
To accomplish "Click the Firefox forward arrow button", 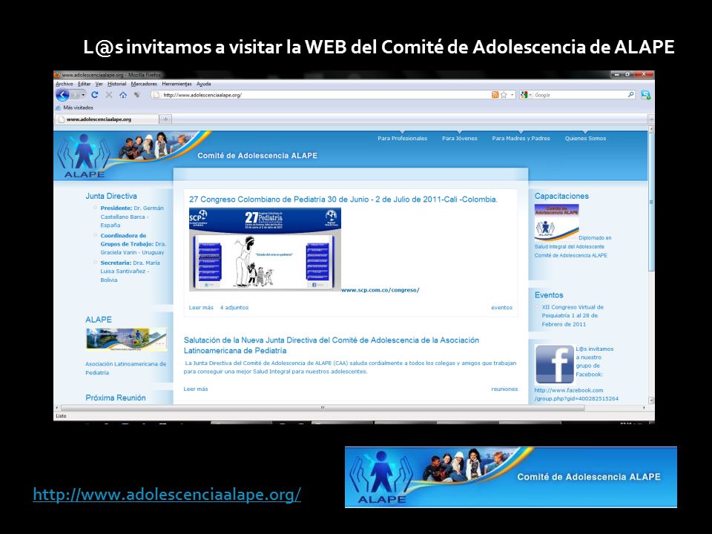I will (x=76, y=95).
